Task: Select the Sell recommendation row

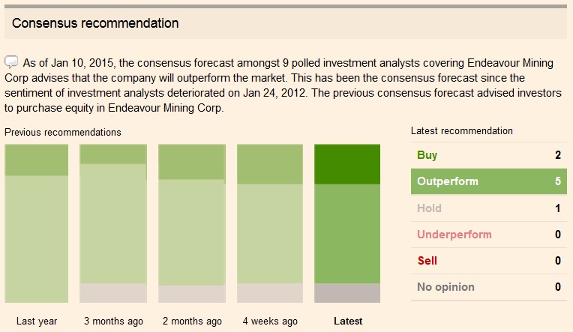Action: click(x=488, y=261)
